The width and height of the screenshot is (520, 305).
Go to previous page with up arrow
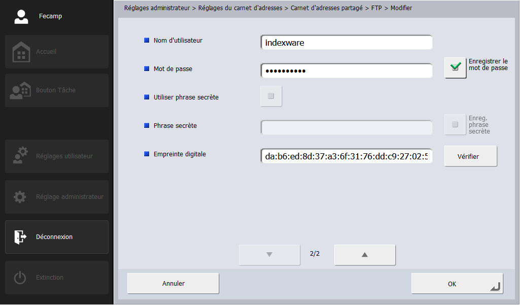(x=364, y=255)
